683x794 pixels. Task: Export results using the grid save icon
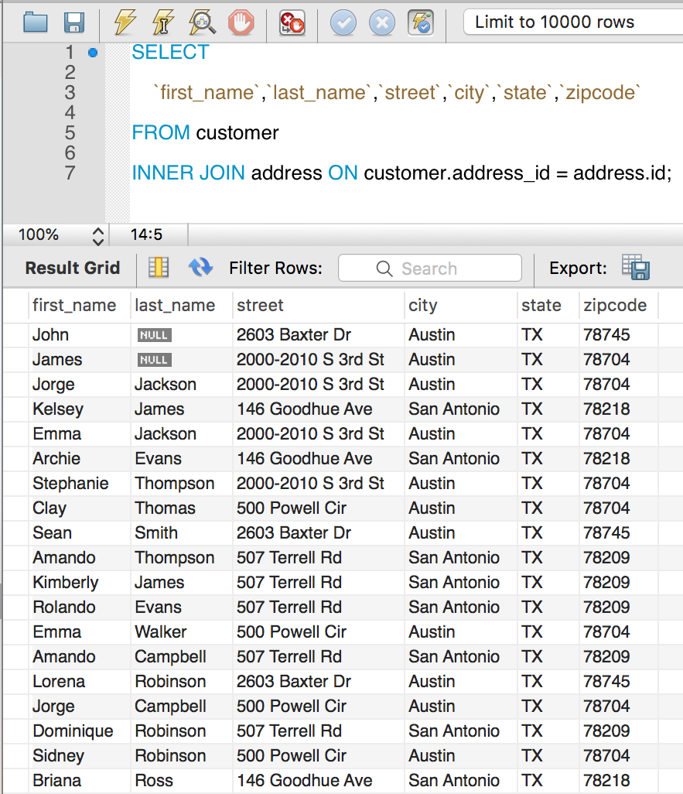pos(635,267)
